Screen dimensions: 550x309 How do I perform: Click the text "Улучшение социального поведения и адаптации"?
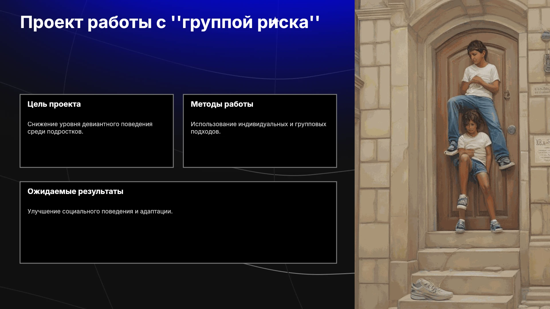click(x=100, y=211)
